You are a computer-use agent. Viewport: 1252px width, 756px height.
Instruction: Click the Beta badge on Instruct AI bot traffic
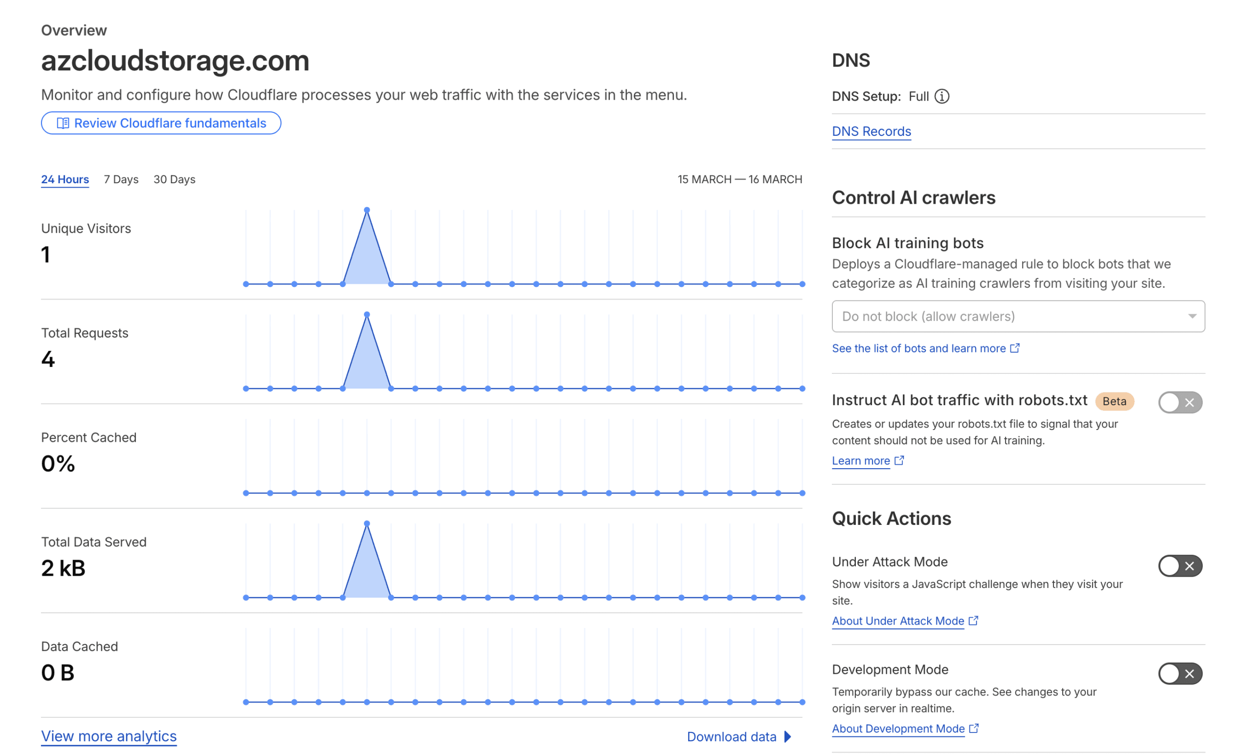(1115, 401)
